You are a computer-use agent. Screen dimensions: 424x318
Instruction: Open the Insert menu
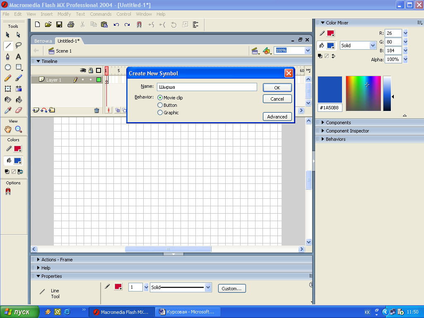46,14
